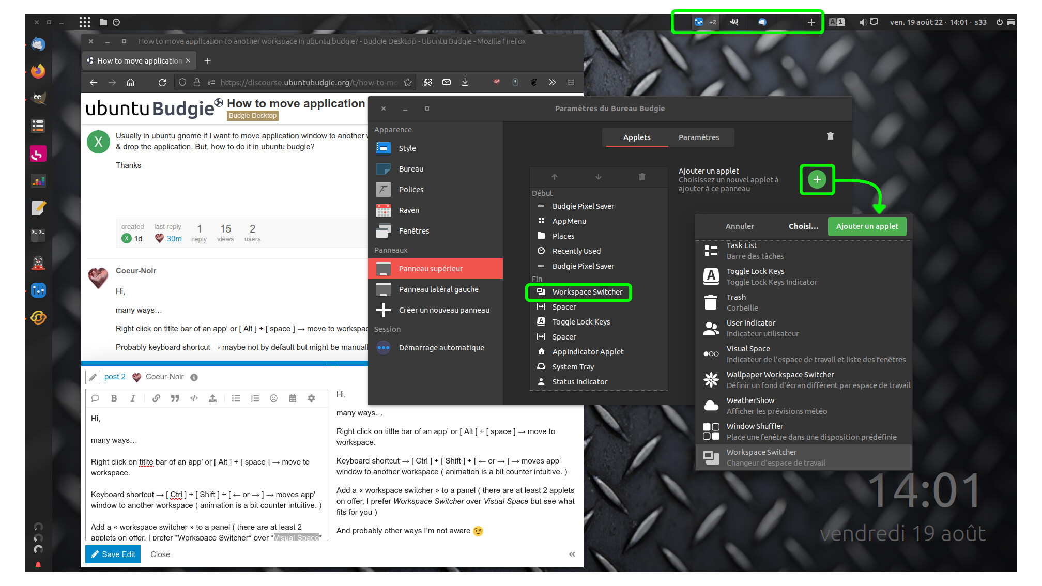Delete panel with top-right trash icon
The image size is (1042, 586).
[830, 136]
